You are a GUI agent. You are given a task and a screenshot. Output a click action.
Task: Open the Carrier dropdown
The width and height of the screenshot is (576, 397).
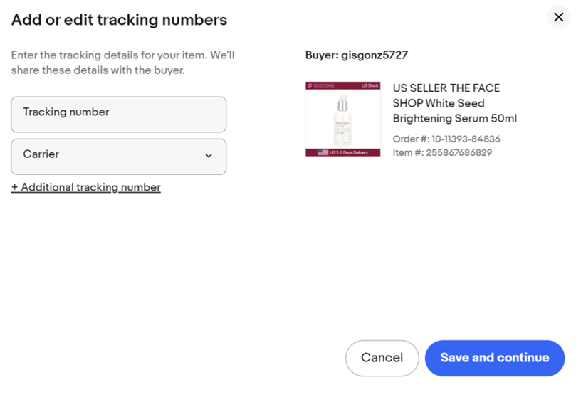coord(119,157)
